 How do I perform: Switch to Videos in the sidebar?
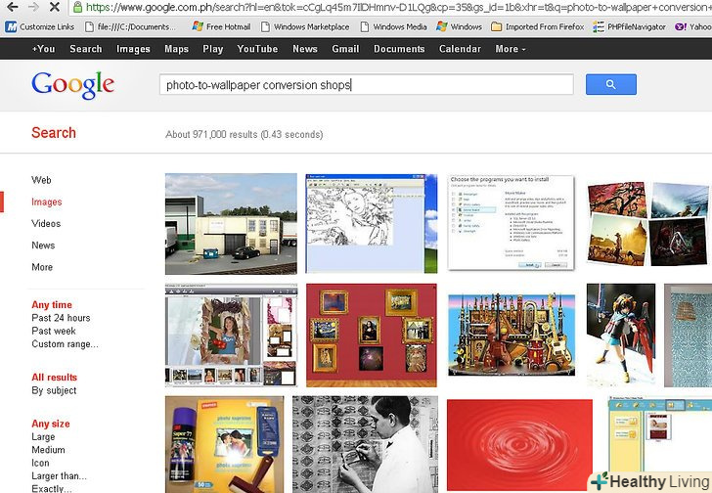click(46, 223)
